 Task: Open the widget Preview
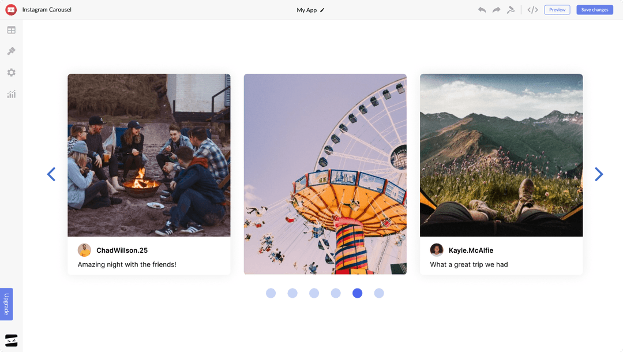(x=557, y=9)
